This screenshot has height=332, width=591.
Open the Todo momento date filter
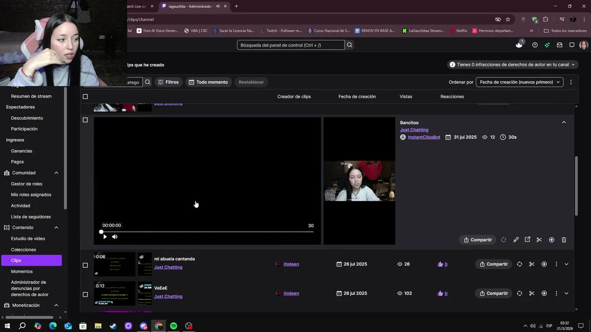pos(209,82)
